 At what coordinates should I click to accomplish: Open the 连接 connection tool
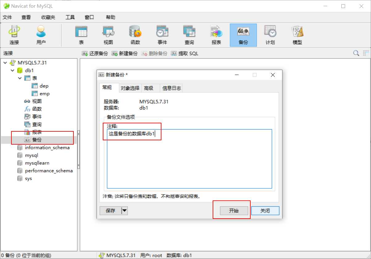click(x=14, y=35)
